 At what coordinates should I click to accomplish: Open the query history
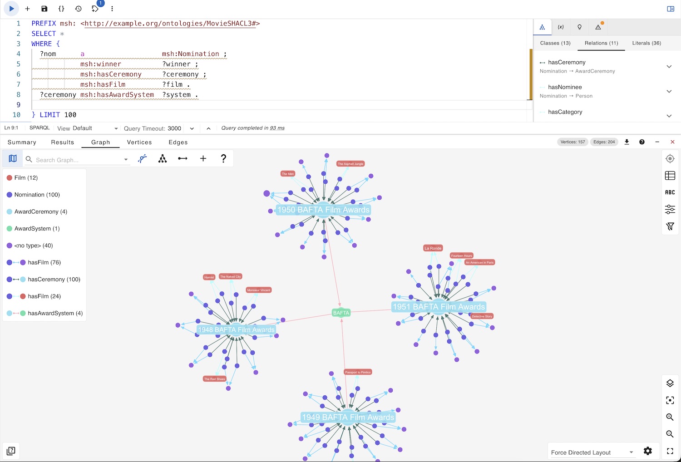click(x=77, y=8)
